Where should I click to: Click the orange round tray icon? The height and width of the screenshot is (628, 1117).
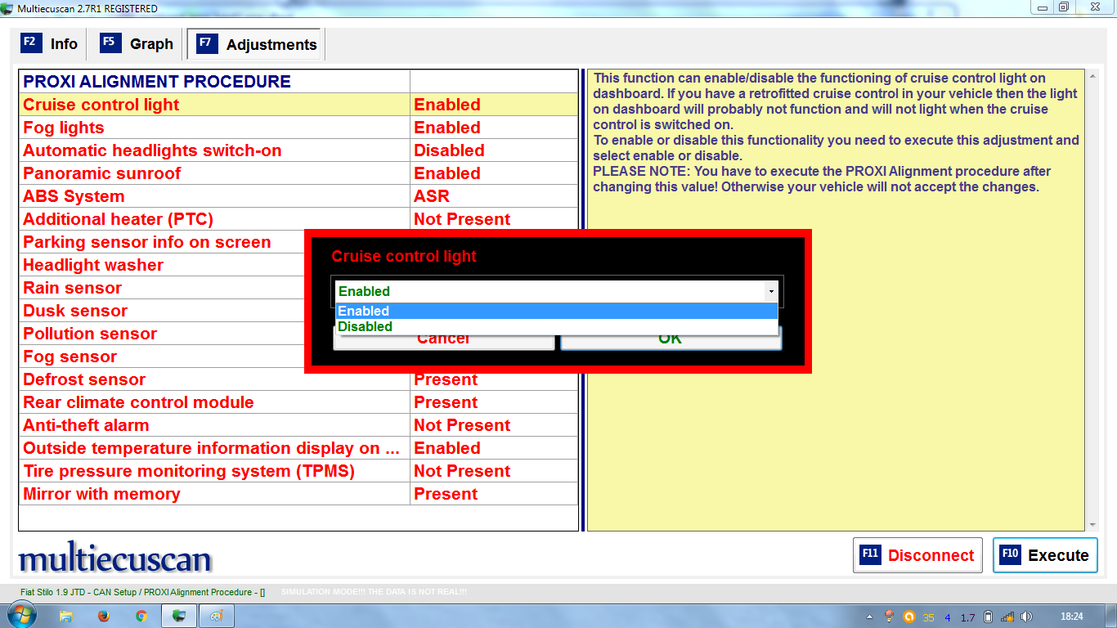pos(909,617)
